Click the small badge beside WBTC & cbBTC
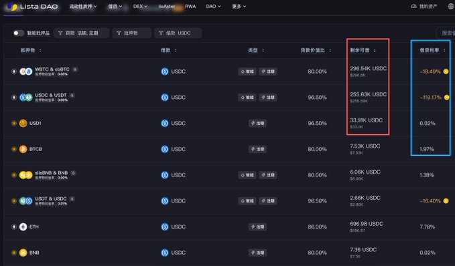The height and width of the screenshot is (266, 455). 75,70
